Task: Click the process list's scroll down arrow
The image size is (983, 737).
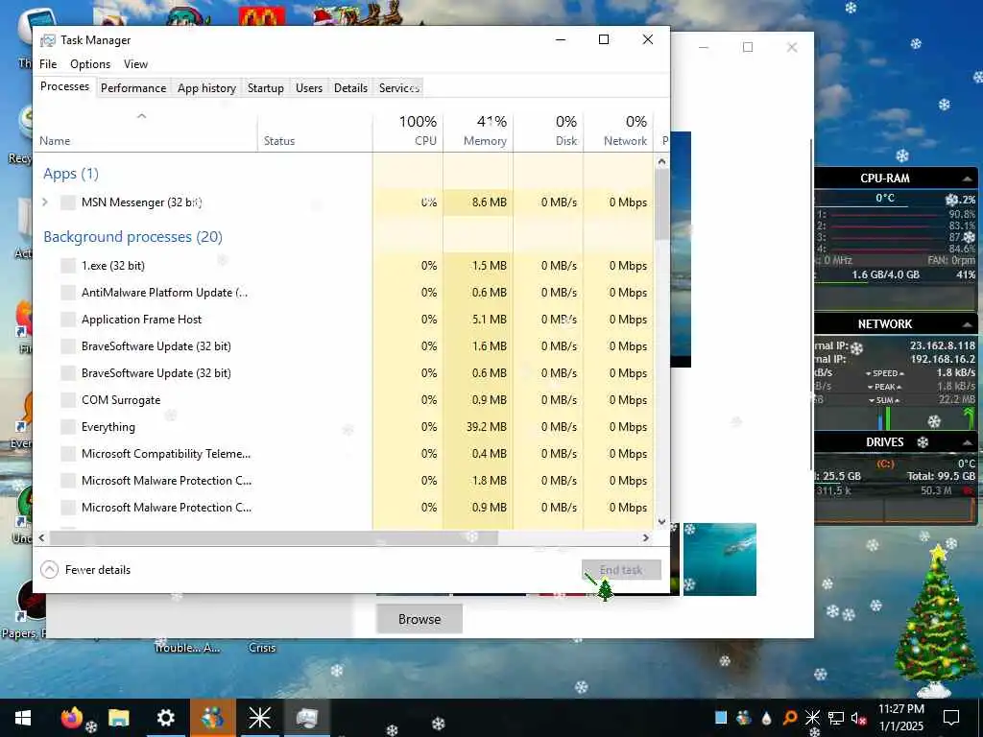Action: [x=662, y=521]
